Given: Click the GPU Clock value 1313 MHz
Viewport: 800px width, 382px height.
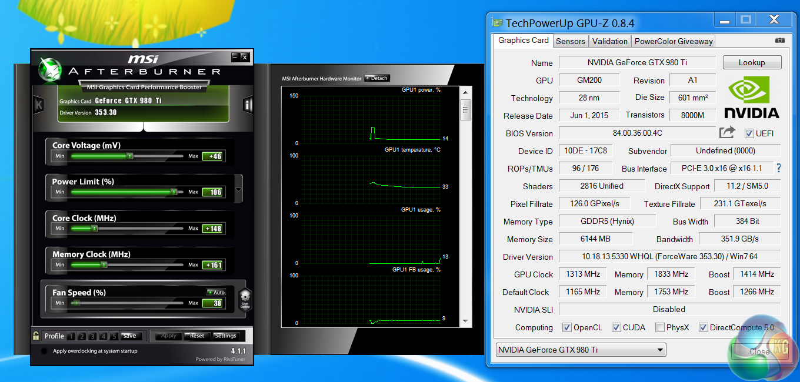Looking at the screenshot, I should [x=583, y=274].
